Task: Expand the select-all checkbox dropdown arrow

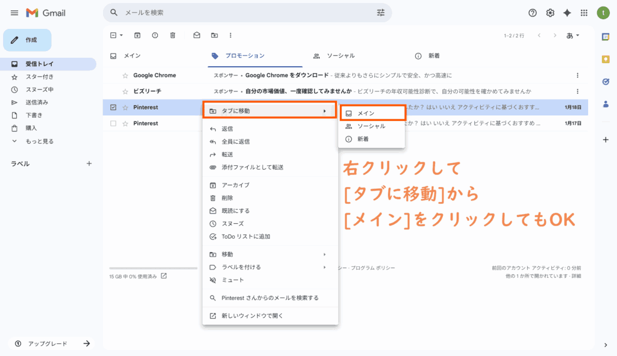Action: [x=121, y=35]
